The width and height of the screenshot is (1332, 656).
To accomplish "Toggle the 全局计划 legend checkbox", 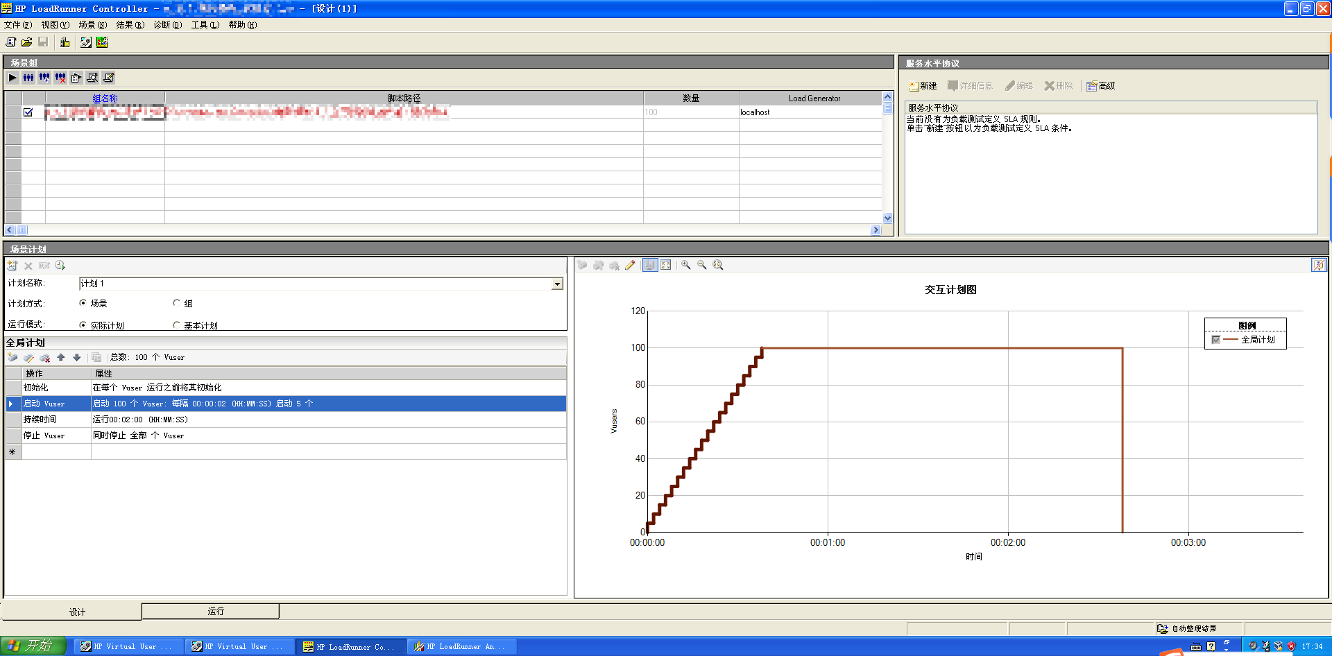I will (x=1215, y=340).
